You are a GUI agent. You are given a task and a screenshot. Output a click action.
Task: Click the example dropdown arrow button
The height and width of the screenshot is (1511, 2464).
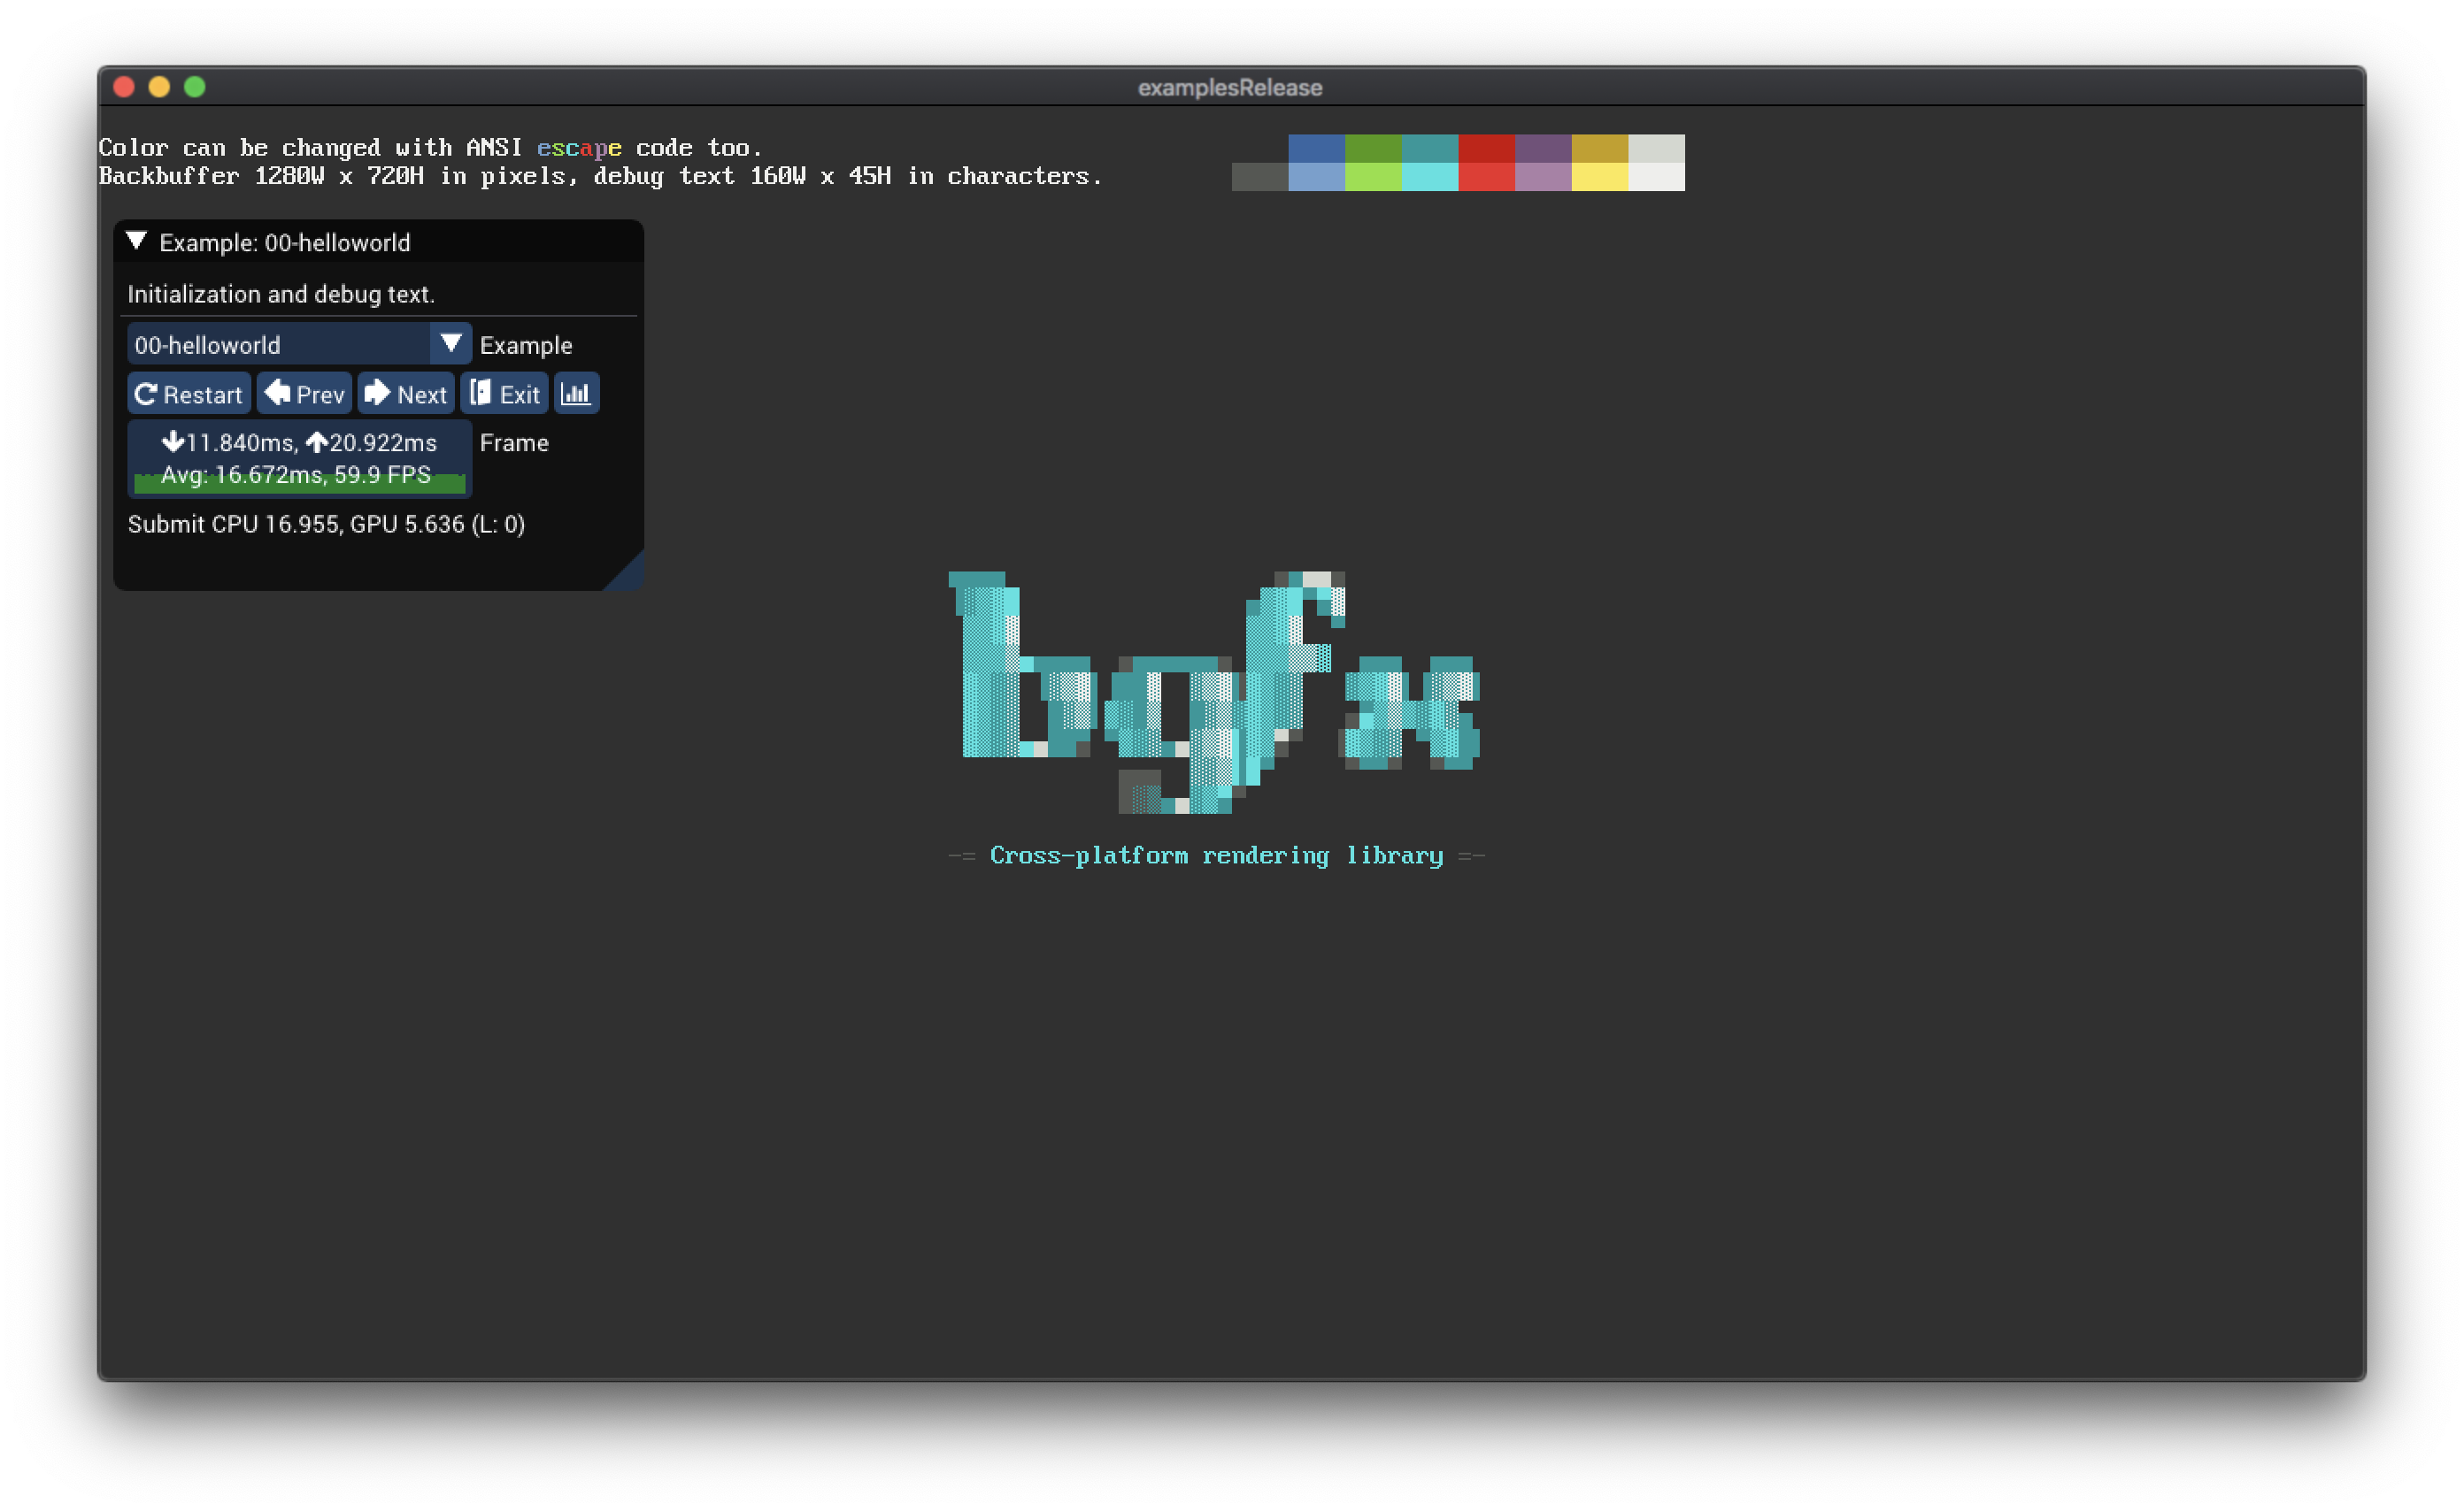click(451, 345)
